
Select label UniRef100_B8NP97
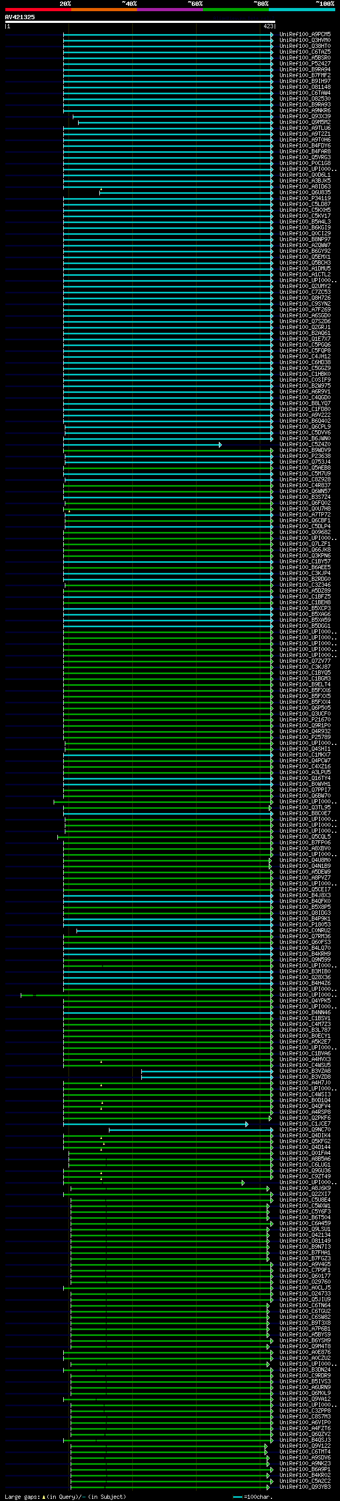(x=305, y=240)
